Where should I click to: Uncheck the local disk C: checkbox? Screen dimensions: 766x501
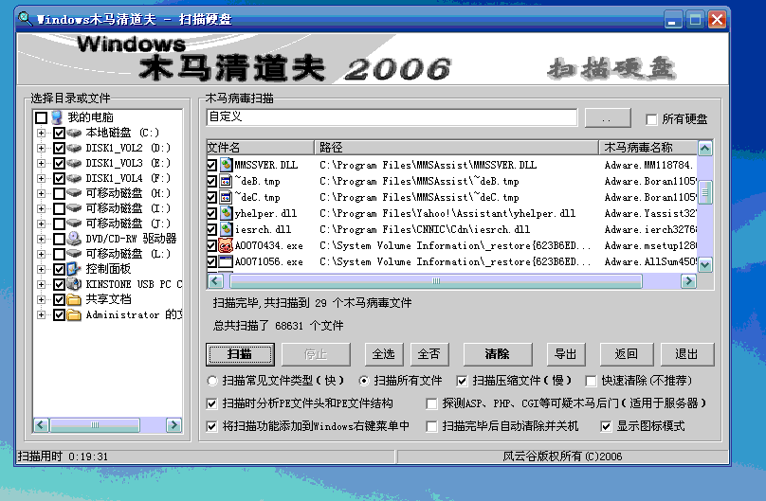point(59,133)
